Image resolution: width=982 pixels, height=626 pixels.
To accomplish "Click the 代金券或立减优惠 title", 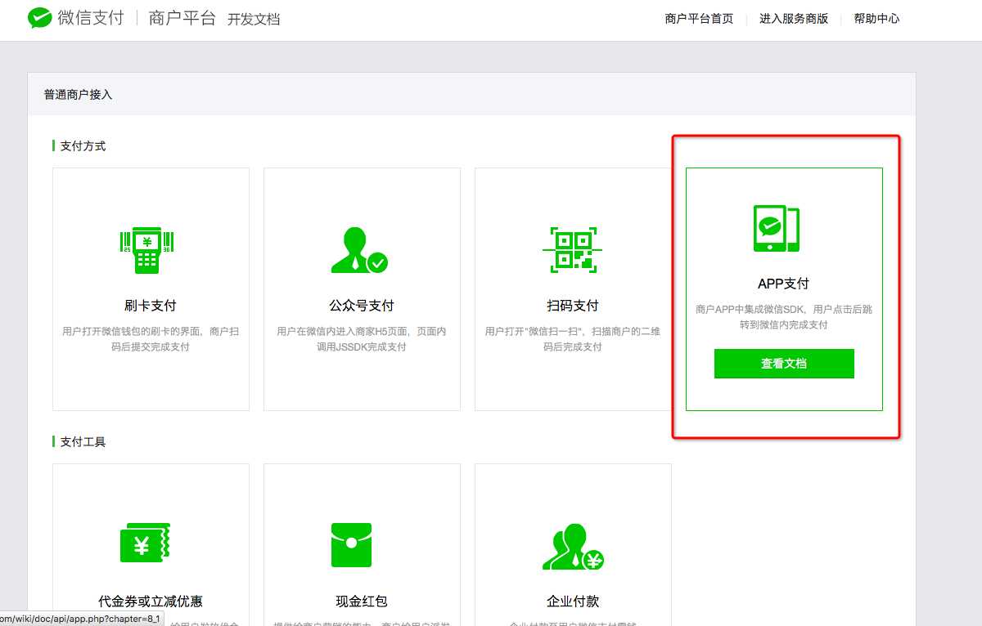I will 151,601.
